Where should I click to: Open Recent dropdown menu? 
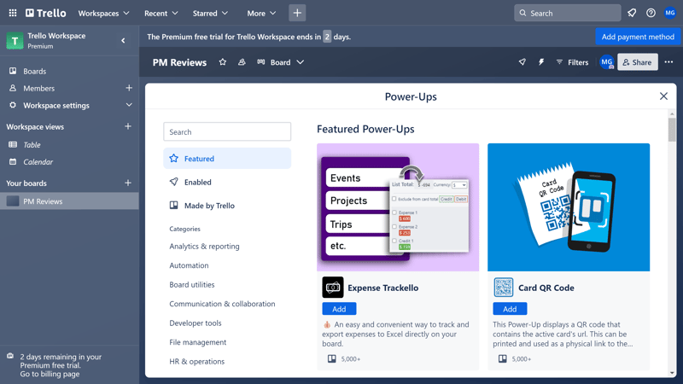[161, 13]
